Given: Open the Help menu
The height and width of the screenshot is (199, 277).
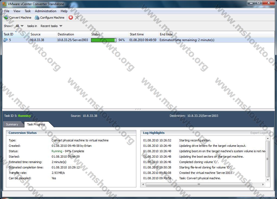Looking at the screenshot, I should (x=64, y=11).
